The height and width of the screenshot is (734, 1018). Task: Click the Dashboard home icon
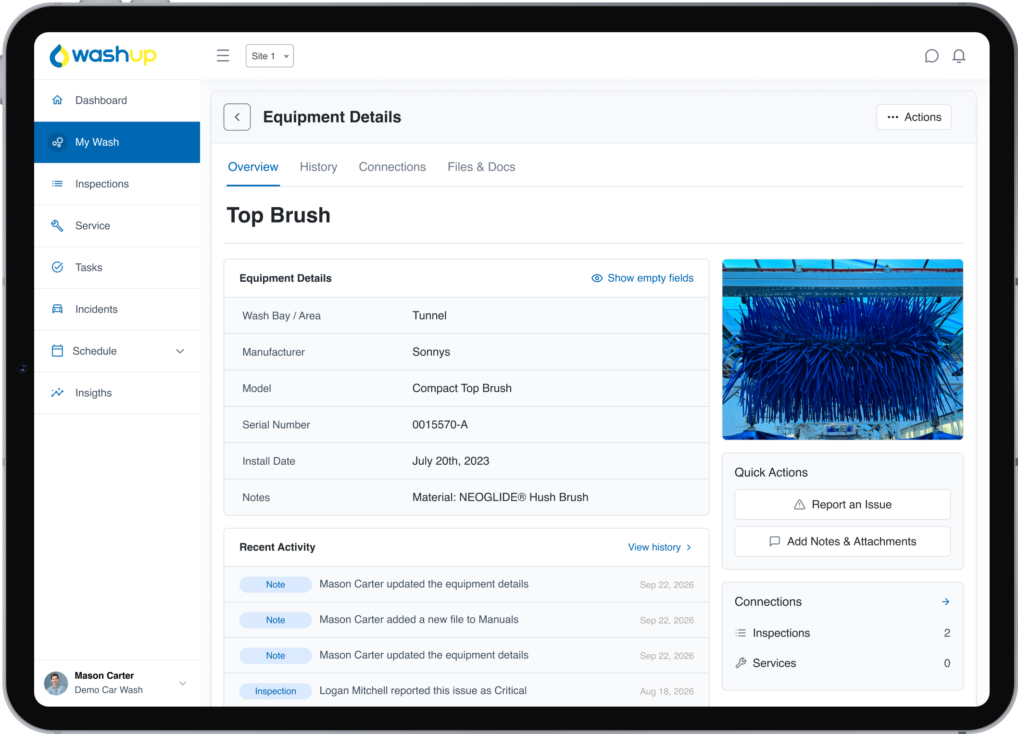pyautogui.click(x=57, y=100)
